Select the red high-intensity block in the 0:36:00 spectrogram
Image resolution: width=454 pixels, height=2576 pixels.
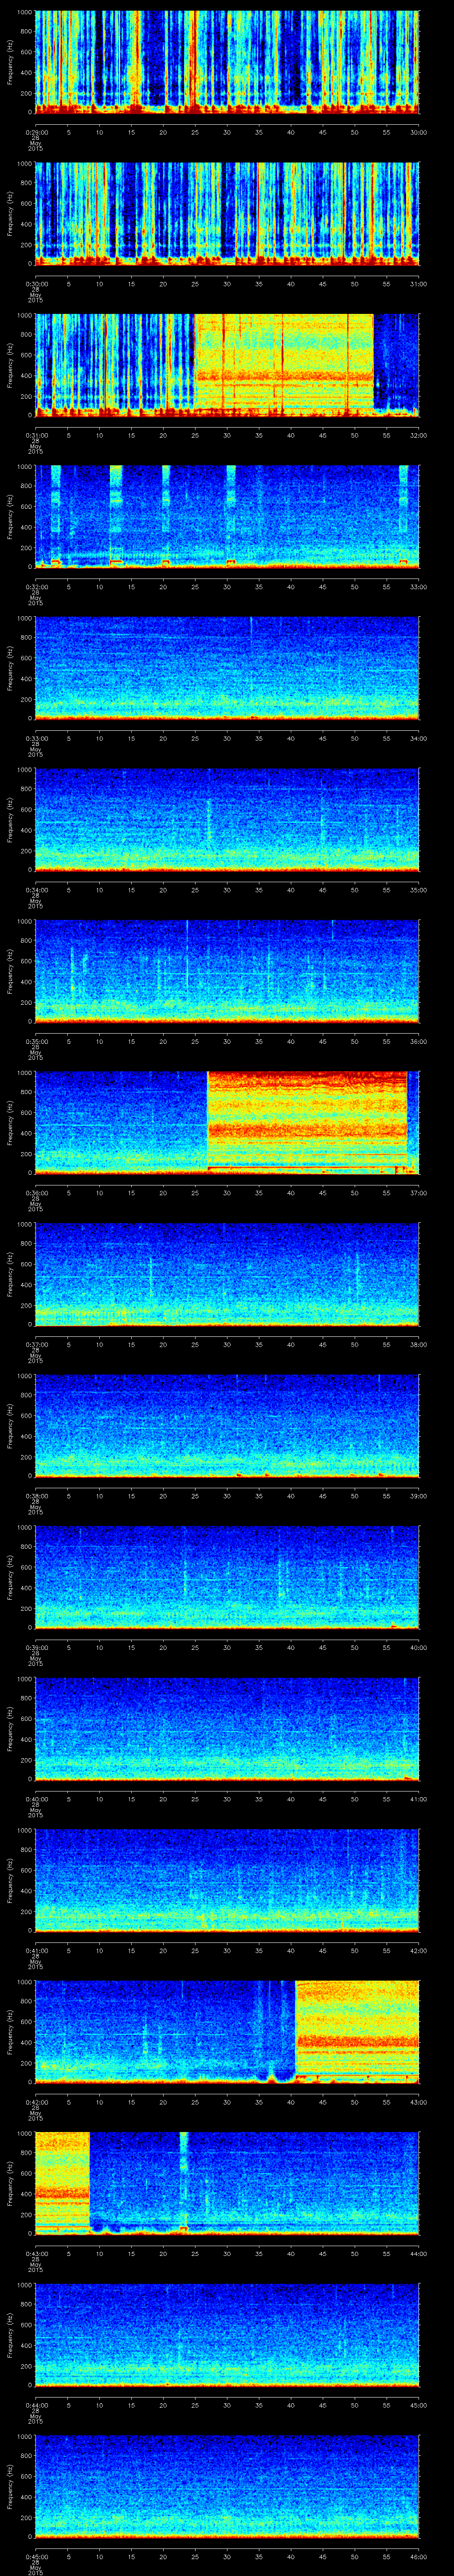[x=306, y=1120]
